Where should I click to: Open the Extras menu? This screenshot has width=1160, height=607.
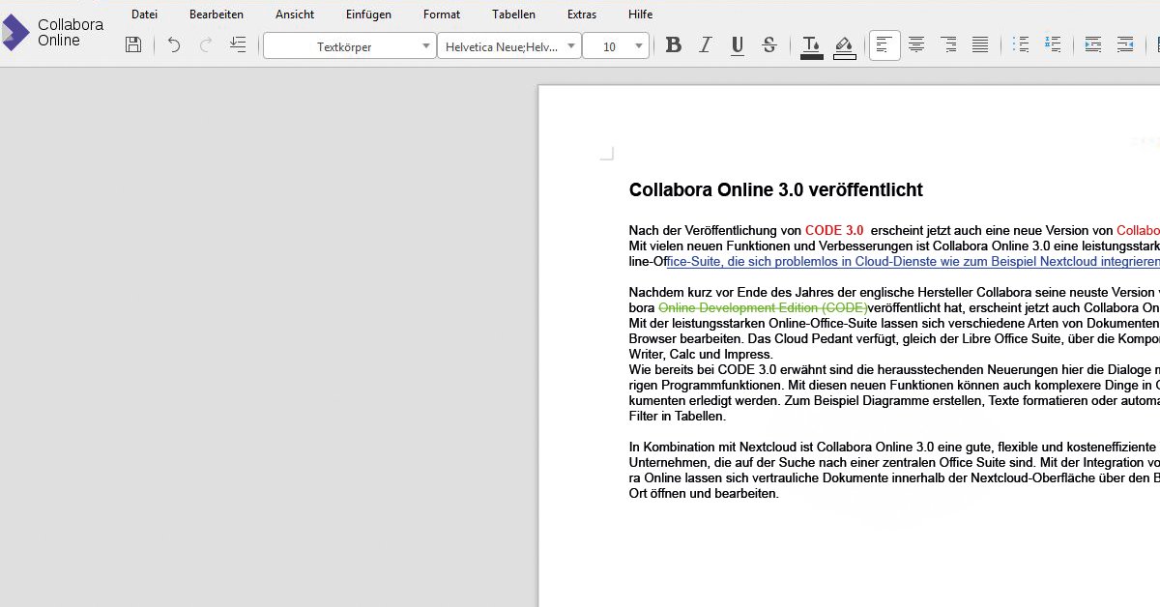[582, 14]
